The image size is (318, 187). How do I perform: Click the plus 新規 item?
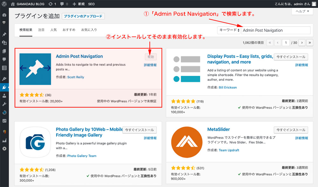click(x=79, y=4)
